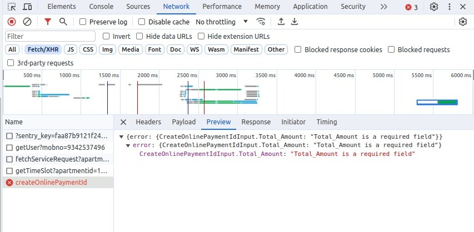Image resolution: width=474 pixels, height=232 pixels.
Task: Open the No throttling dropdown
Action: tap(222, 22)
